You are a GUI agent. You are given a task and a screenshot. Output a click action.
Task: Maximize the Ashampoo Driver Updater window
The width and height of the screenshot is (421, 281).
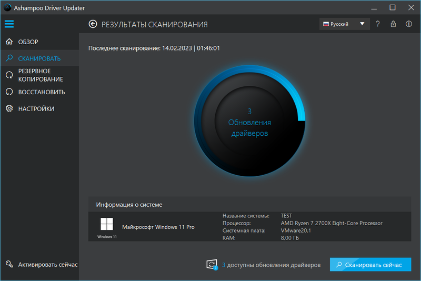[393, 7]
